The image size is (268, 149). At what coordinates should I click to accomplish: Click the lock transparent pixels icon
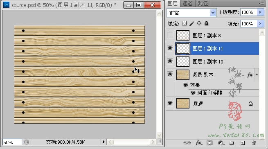[184, 23]
